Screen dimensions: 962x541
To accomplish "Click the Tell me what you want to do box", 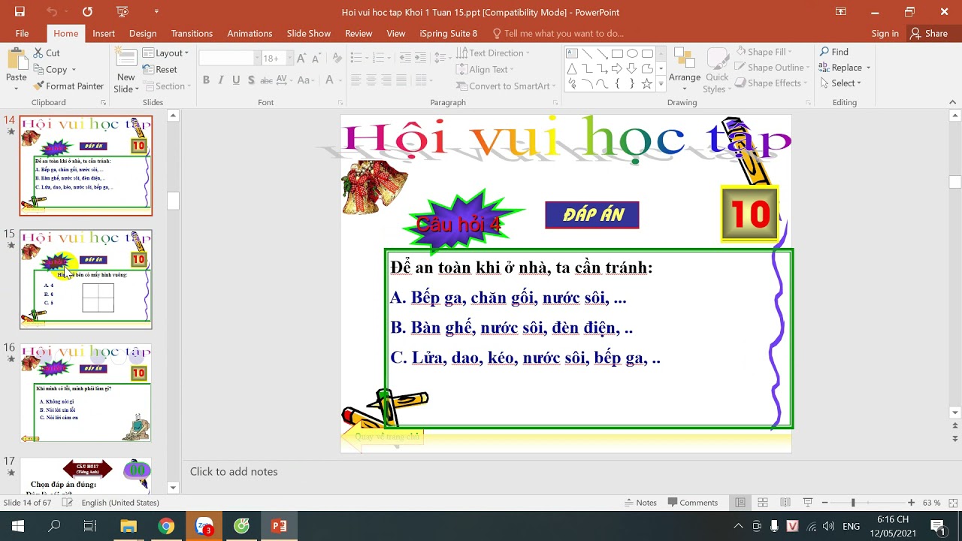I will (558, 33).
